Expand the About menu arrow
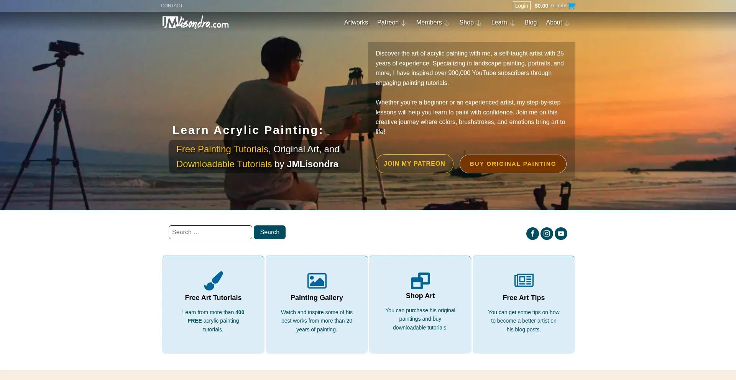Screen dimensions: 736x380 tap(567, 23)
